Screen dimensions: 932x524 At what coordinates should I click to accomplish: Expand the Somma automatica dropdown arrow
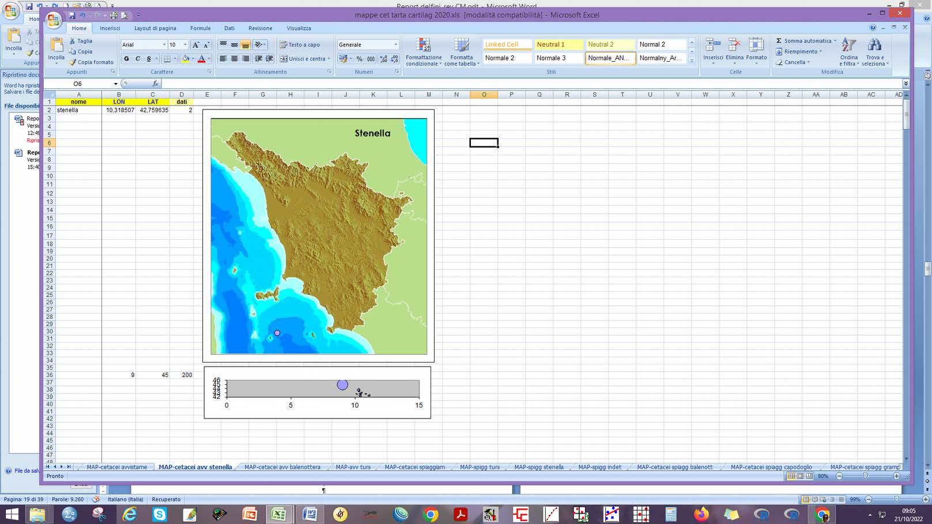835,41
